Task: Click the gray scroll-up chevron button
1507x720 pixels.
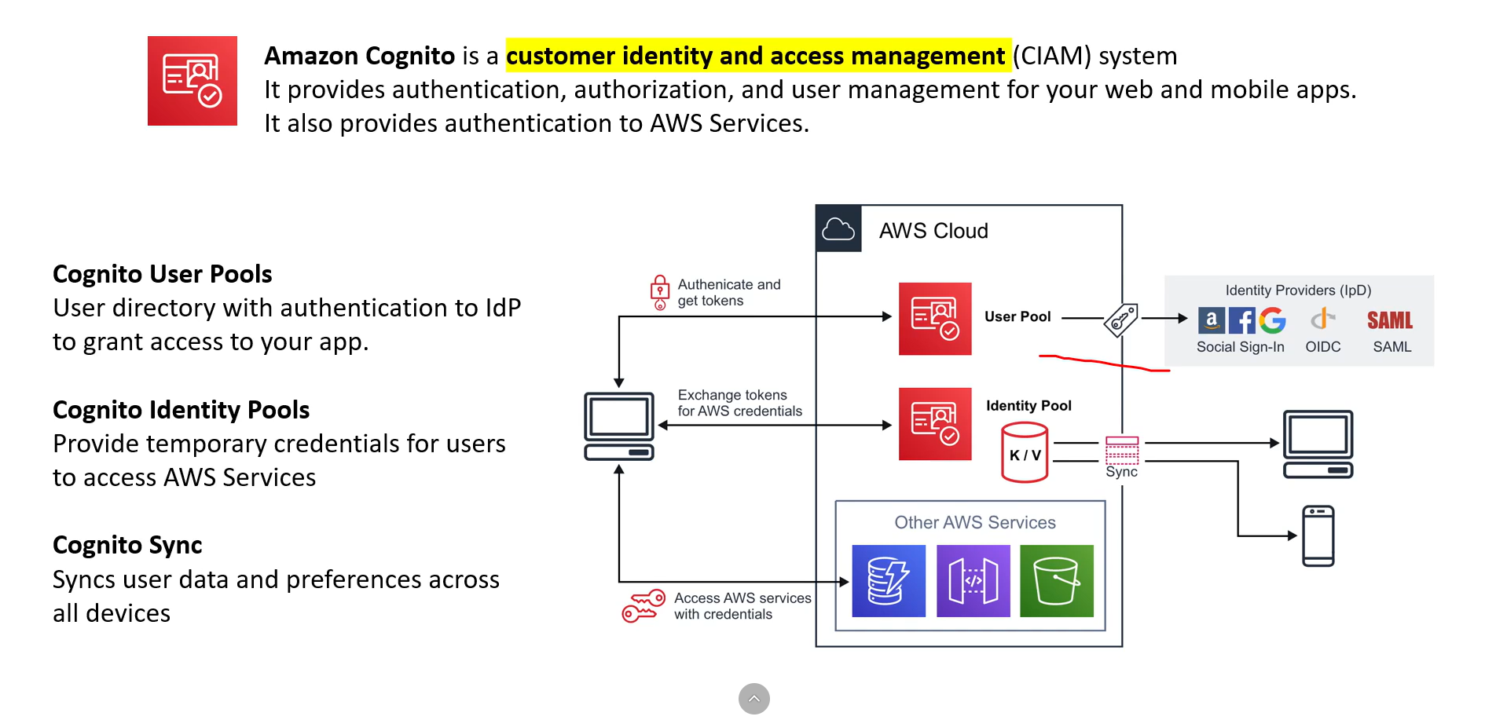Action: 754,699
